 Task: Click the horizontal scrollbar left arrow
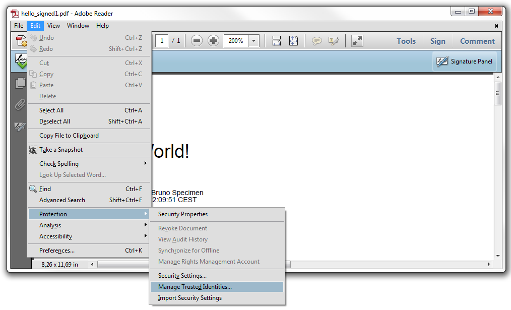click(x=92, y=264)
